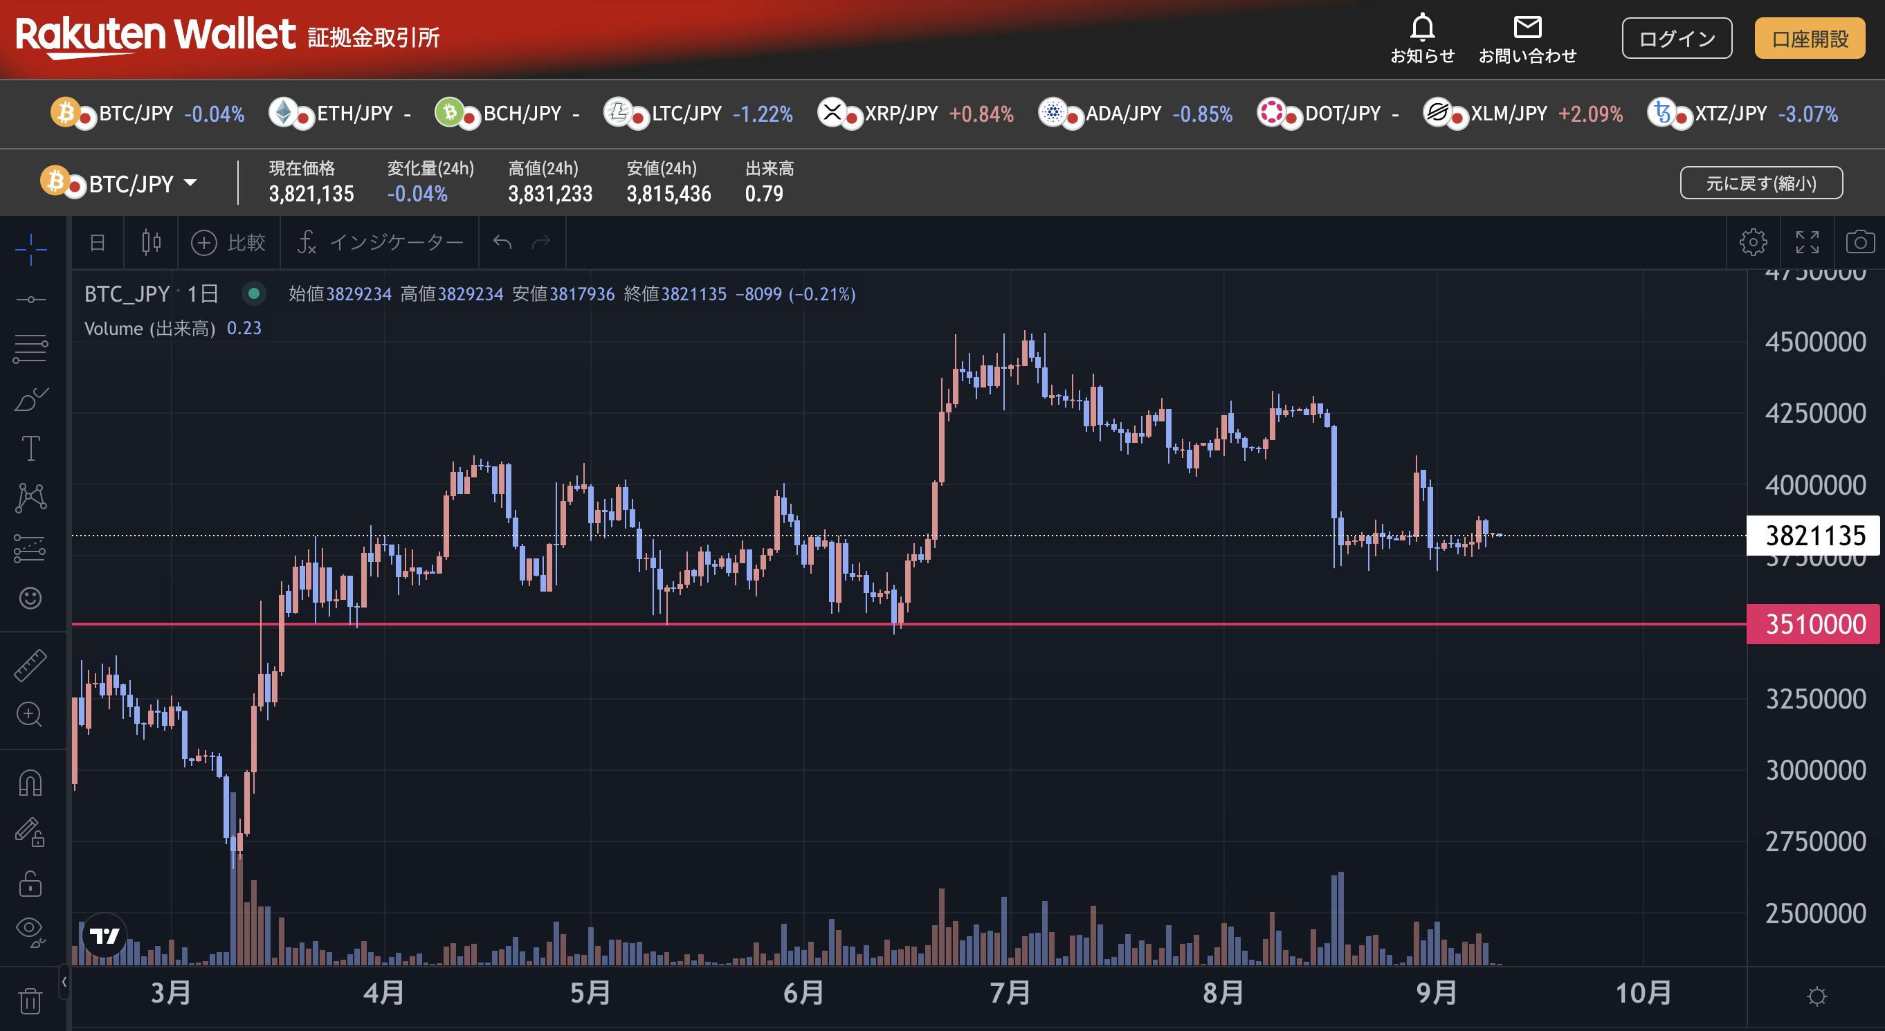
Task: Open the emoji icons tool
Action: click(30, 598)
